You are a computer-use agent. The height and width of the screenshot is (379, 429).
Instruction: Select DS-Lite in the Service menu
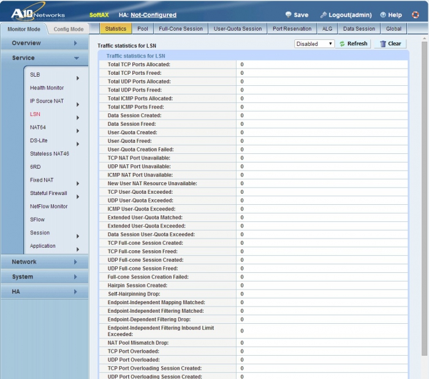click(39, 140)
